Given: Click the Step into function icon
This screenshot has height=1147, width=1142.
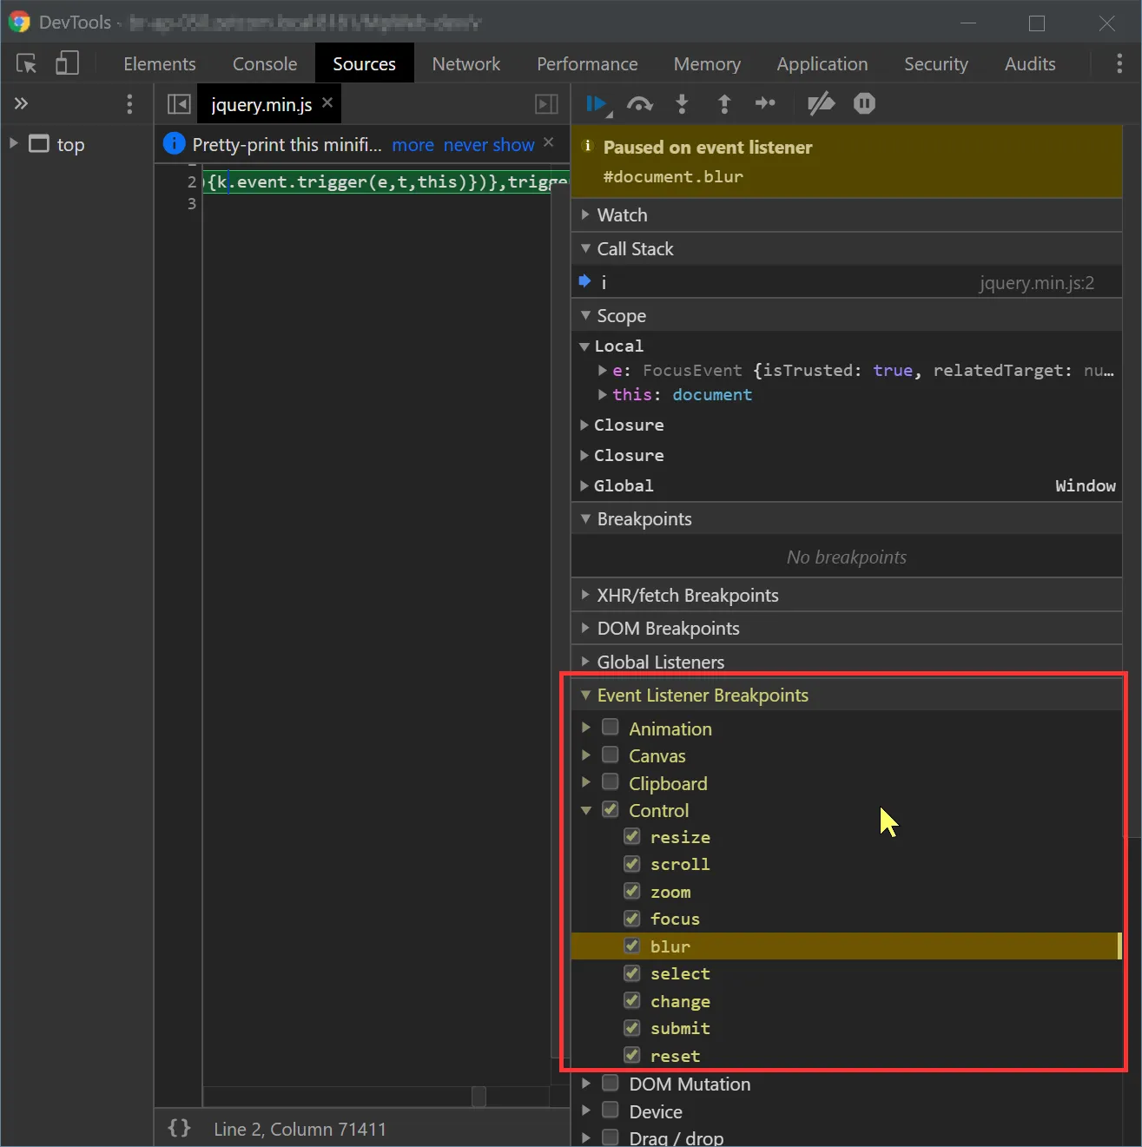Looking at the screenshot, I should coord(682,104).
